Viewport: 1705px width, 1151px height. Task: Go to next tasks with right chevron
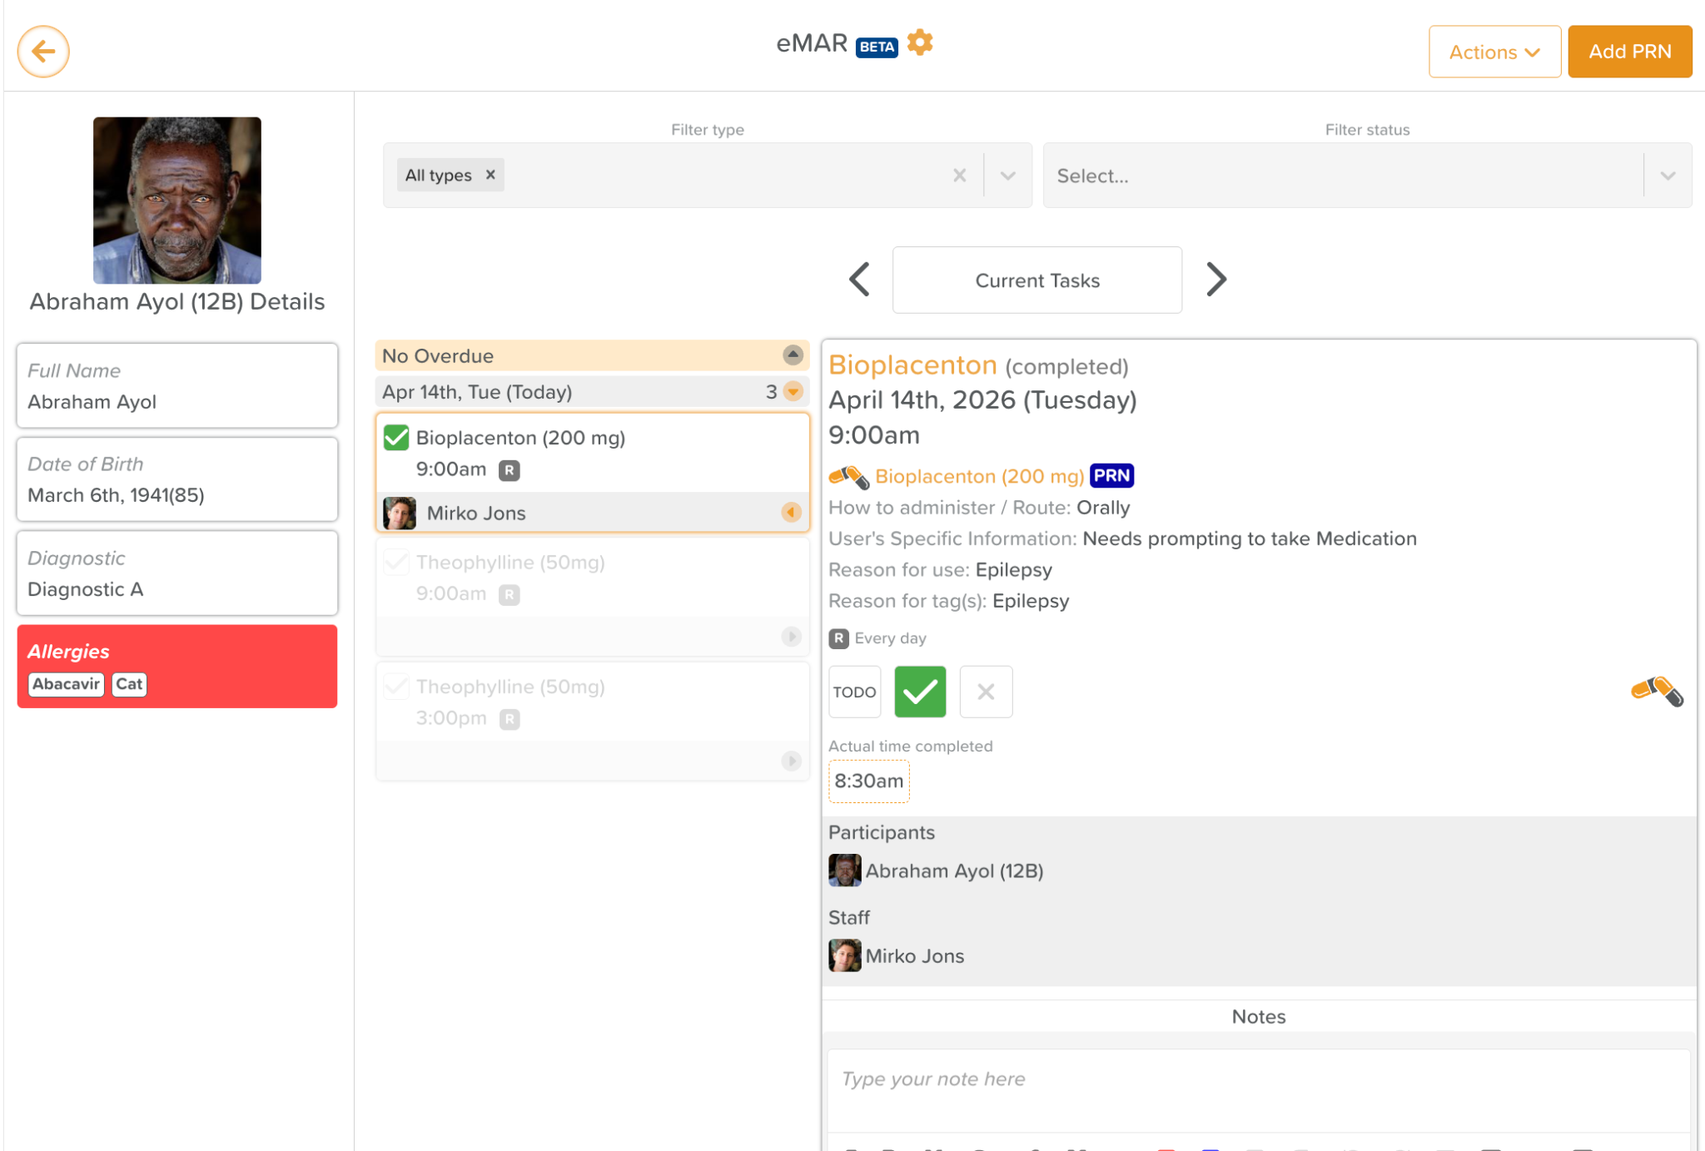(x=1215, y=280)
